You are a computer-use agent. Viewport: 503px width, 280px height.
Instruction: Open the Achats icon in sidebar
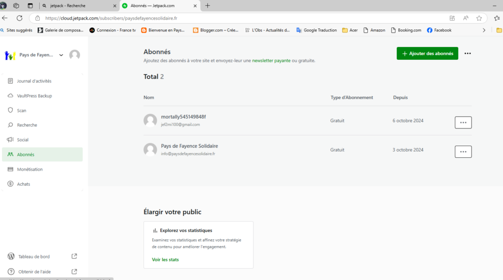[10, 184]
